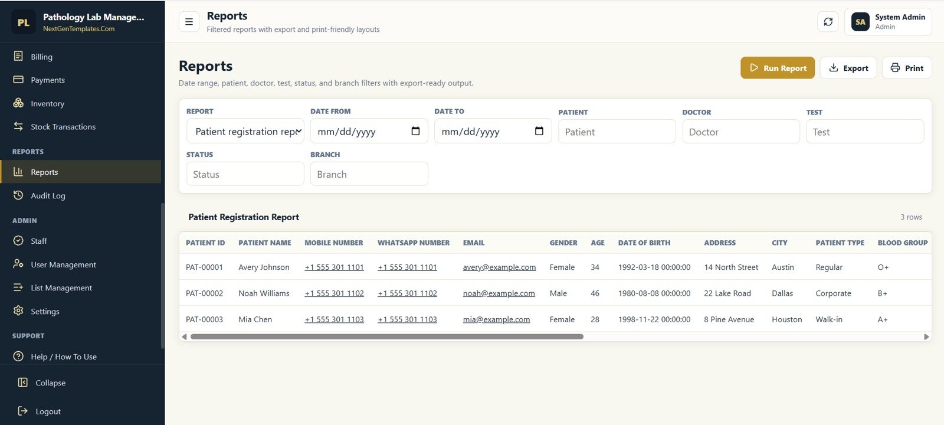Focus the Branch filter field
Image resolution: width=944 pixels, height=425 pixels.
[x=369, y=174]
